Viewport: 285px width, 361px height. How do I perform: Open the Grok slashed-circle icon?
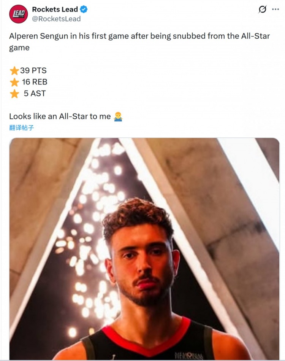262,9
